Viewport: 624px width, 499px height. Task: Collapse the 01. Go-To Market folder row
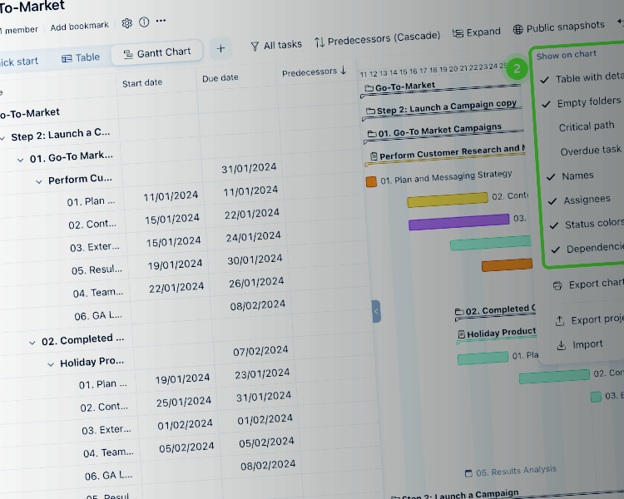coord(21,158)
